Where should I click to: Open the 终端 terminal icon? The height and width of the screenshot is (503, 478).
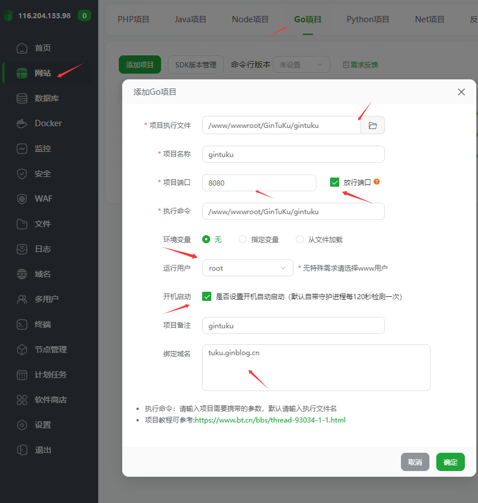click(22, 324)
